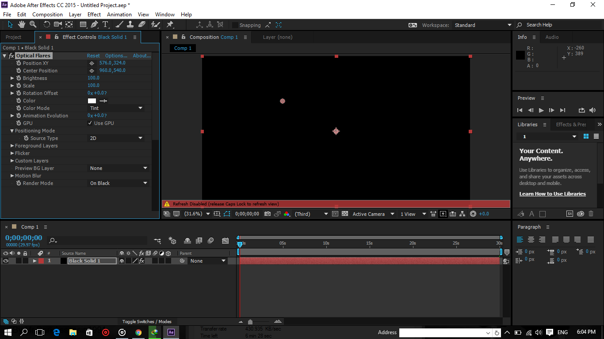Screen dimensions: 604x339
Task: Open the Learn How to Use Libraries link
Action: 552,194
